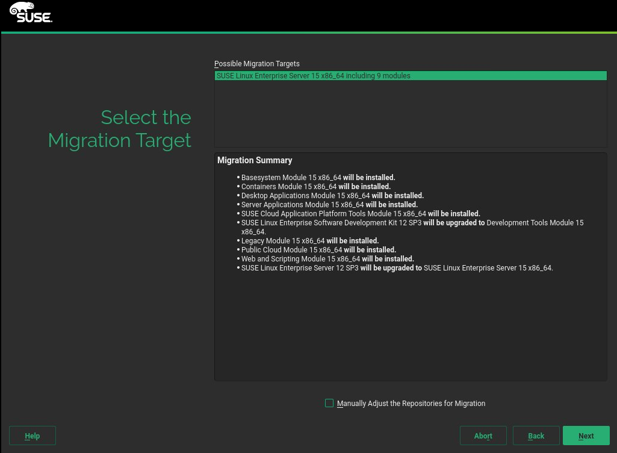Enable Manually Adjust the Repositories checkbox

(329, 404)
